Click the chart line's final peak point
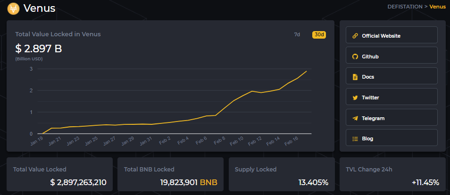Image resolution: width=450 pixels, height=195 pixels. pyautogui.click(x=307, y=71)
